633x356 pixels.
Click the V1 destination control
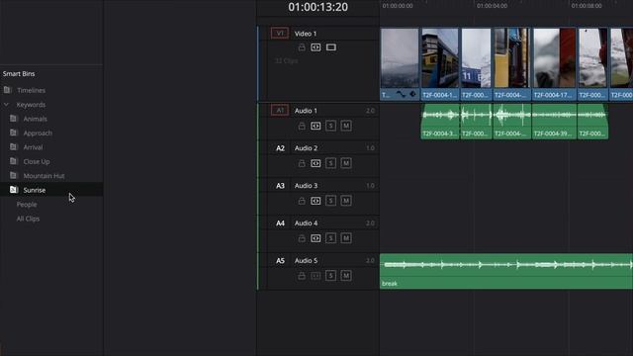click(280, 33)
